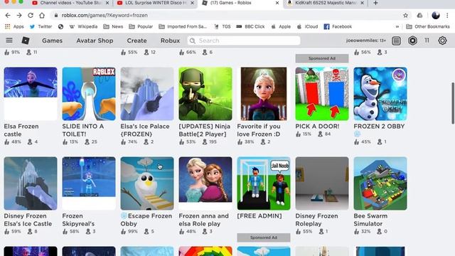The height and width of the screenshot is (256, 455).
Task: Close the Channel videos YouTube tab
Action: point(107,3)
